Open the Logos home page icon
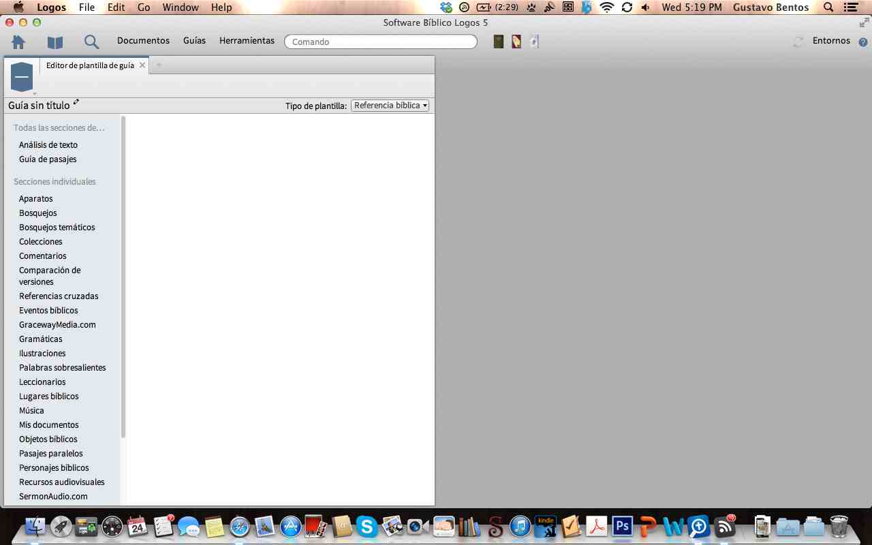 tap(18, 42)
